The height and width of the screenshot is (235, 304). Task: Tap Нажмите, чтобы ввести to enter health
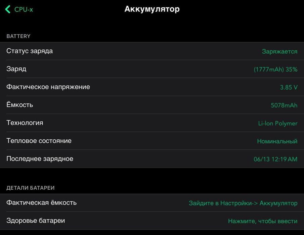click(x=262, y=221)
